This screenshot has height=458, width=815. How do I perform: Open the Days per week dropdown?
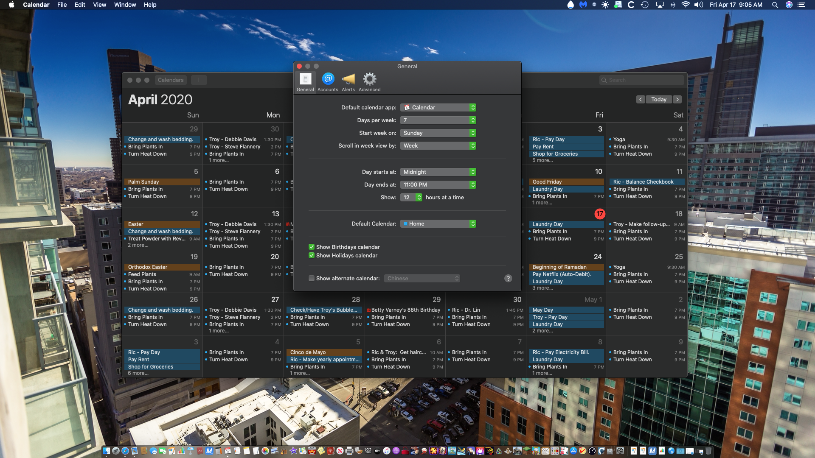click(x=438, y=120)
